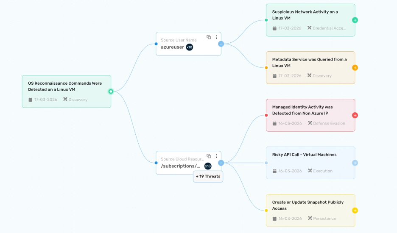Click the azureuser value text
397x233 pixels.
pyautogui.click(x=173, y=47)
